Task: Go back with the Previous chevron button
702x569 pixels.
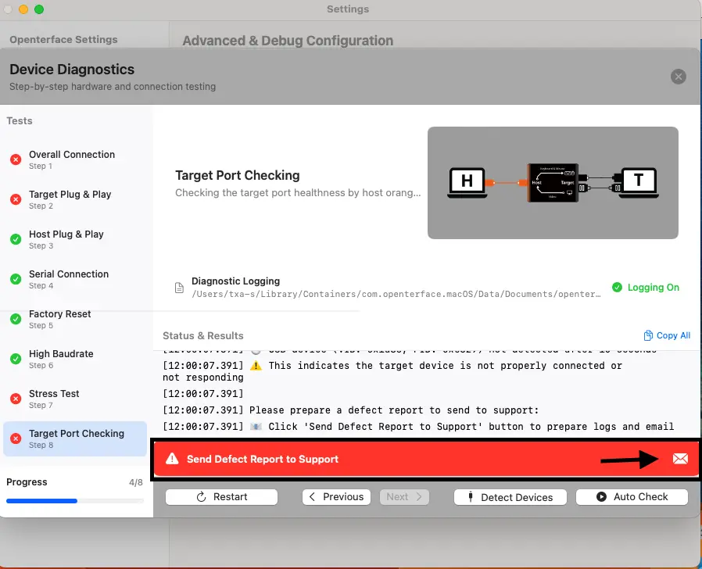Action: tap(335, 497)
